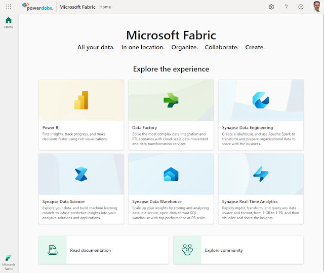The height and width of the screenshot is (273, 324).
Task: Click description mentioning Apache Spark lakehouse
Action: (x=259, y=139)
